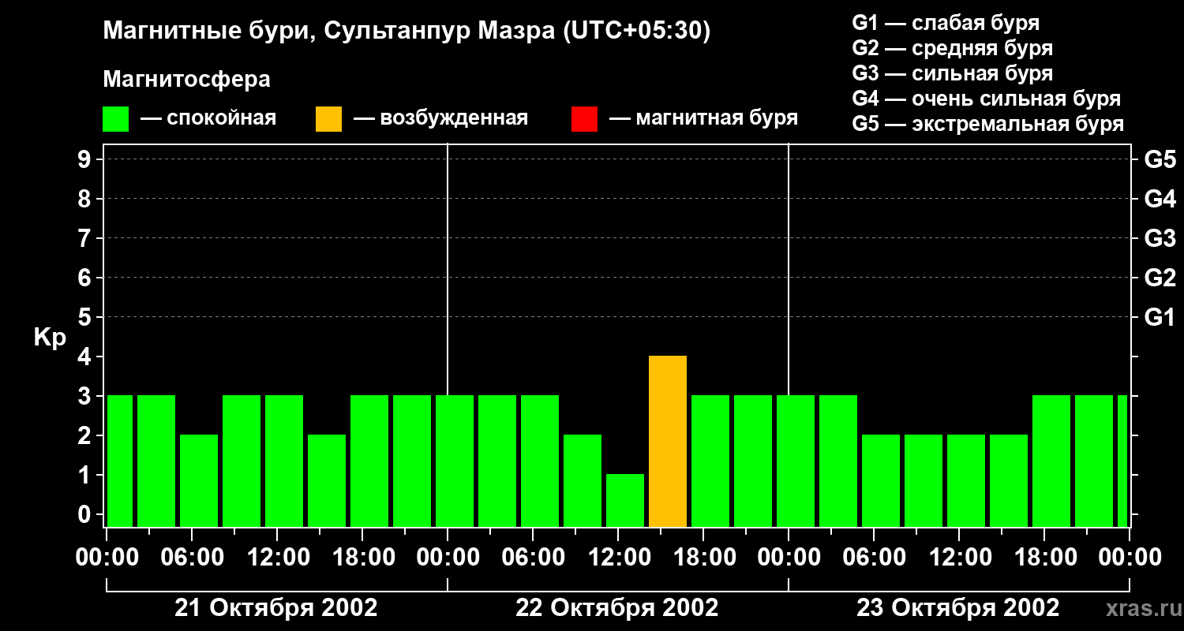The width and height of the screenshot is (1184, 631).
Task: Click the G5 label on the right axis
Action: (1160, 159)
